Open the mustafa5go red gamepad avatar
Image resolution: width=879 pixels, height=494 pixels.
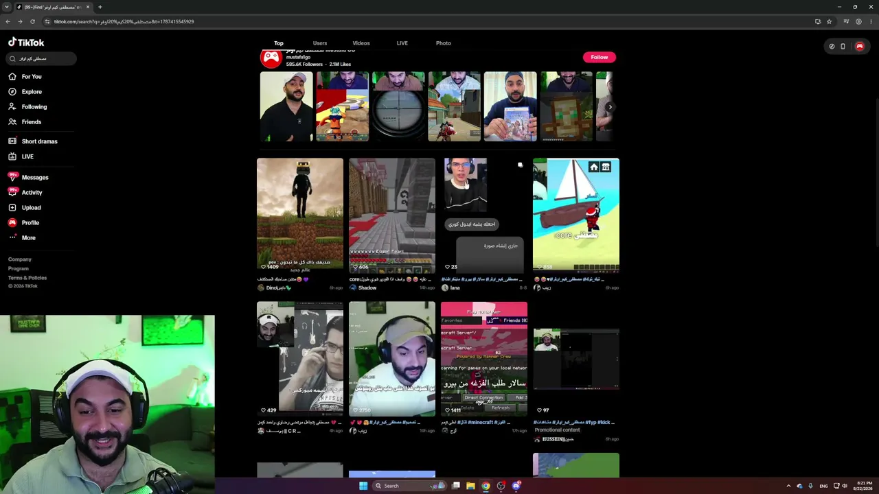point(271,58)
